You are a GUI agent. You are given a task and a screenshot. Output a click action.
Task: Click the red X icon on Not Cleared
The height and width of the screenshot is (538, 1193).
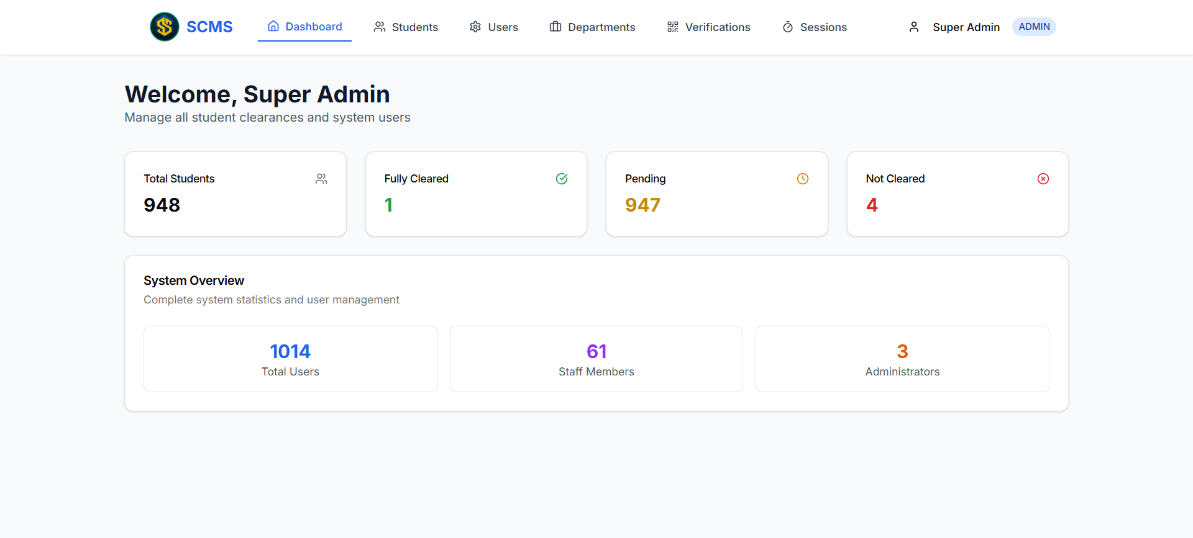(x=1043, y=179)
